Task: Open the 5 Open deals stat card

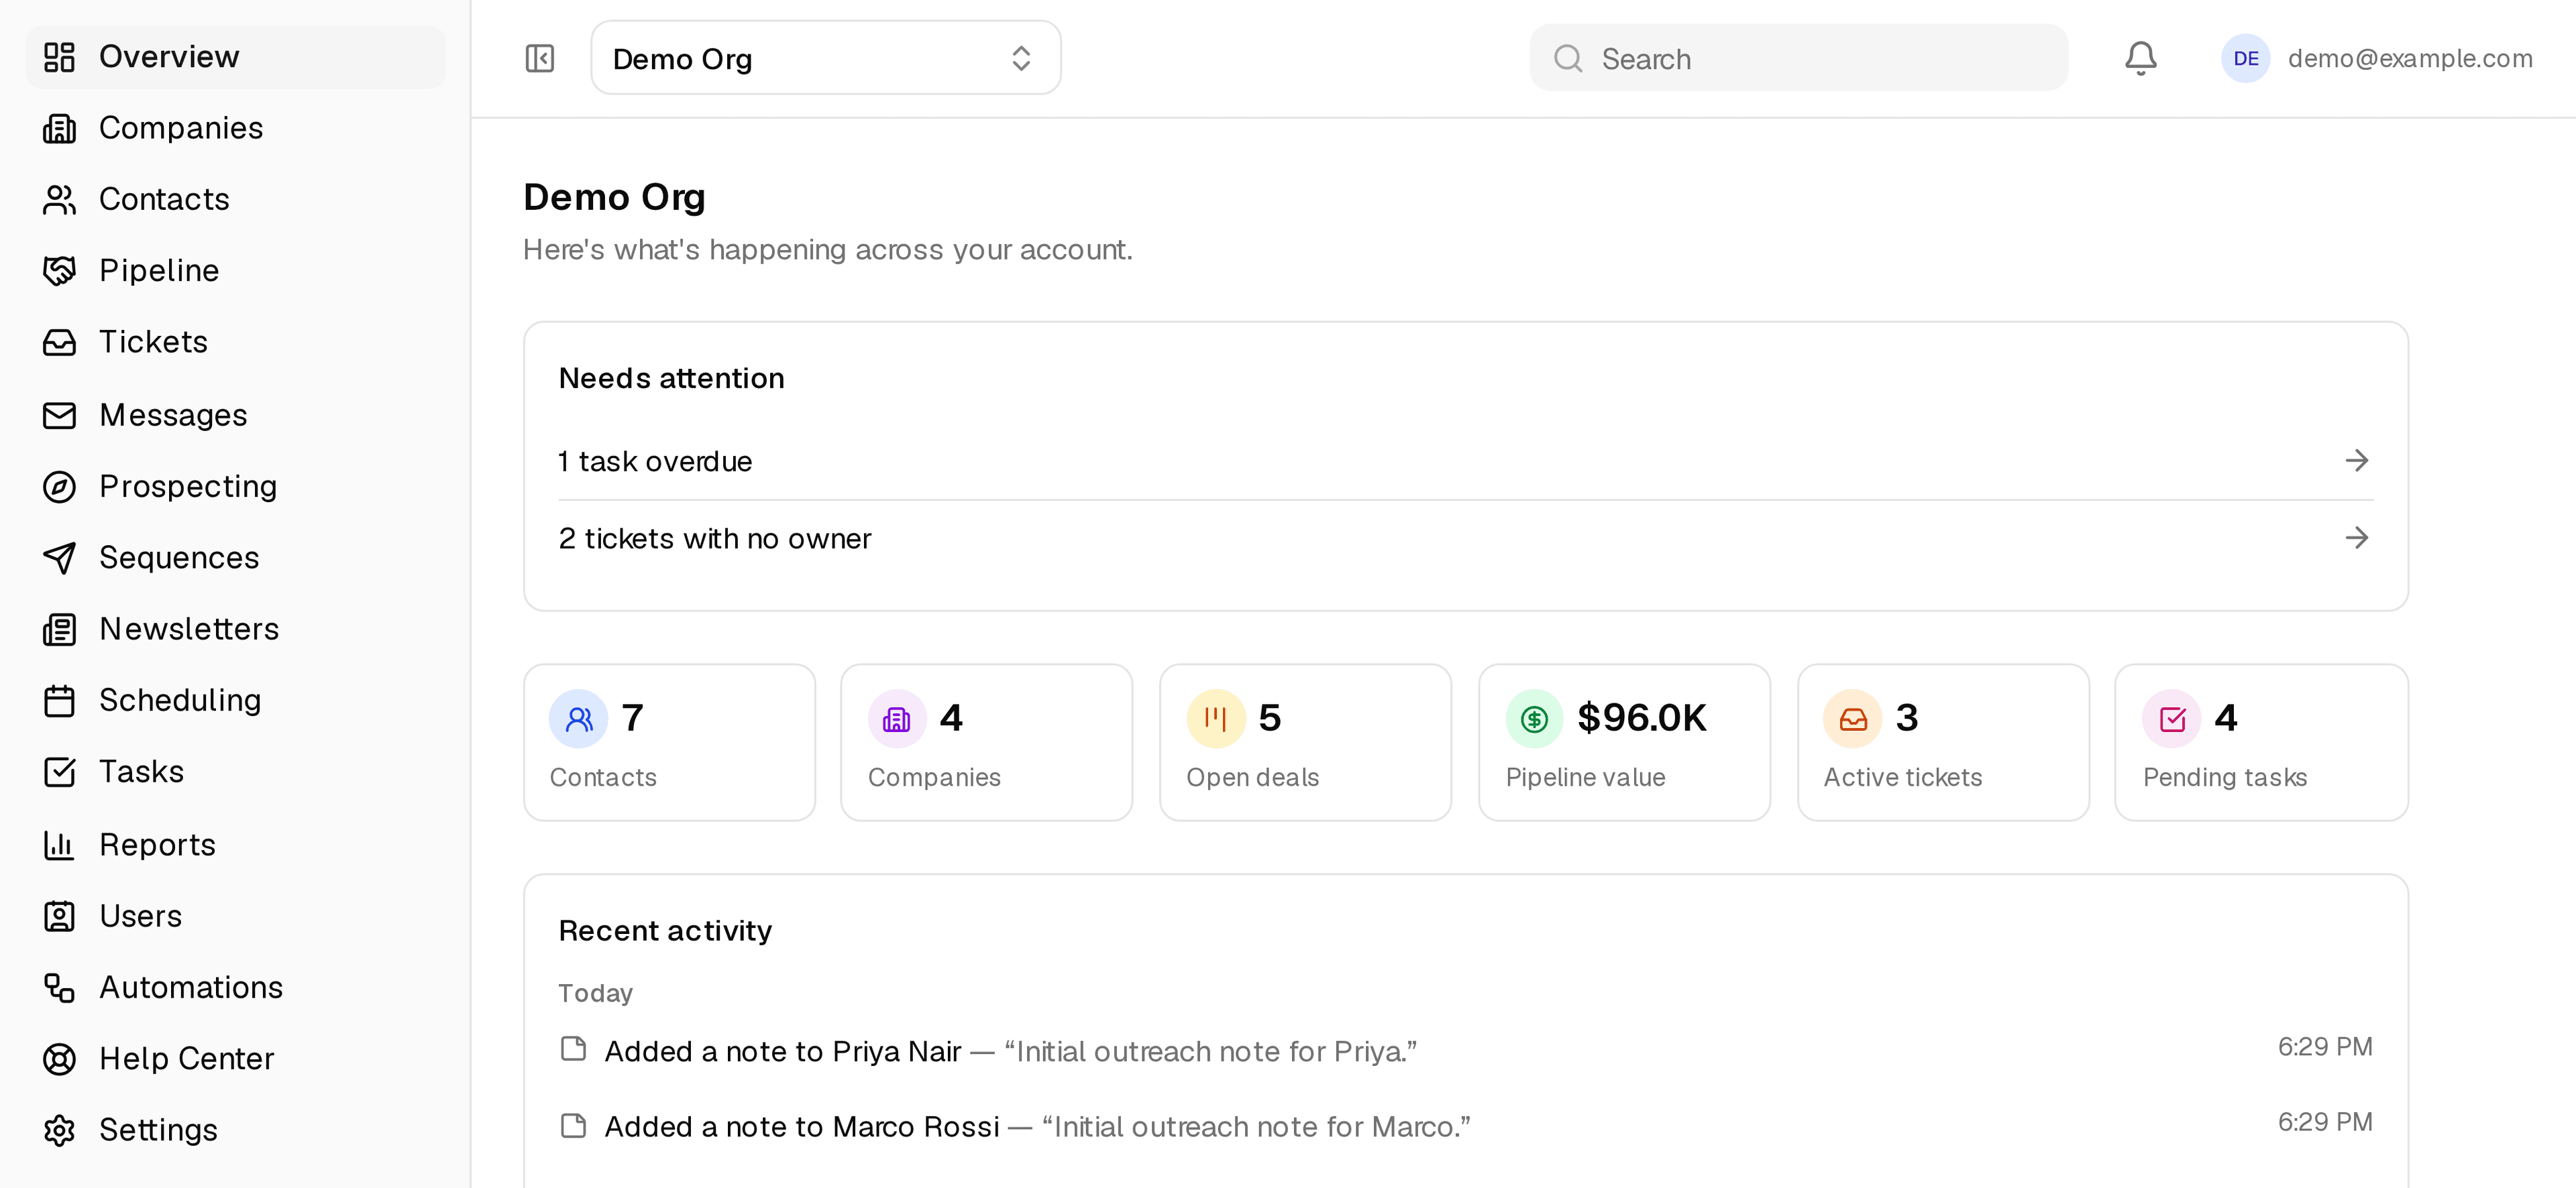Action: tap(1305, 742)
